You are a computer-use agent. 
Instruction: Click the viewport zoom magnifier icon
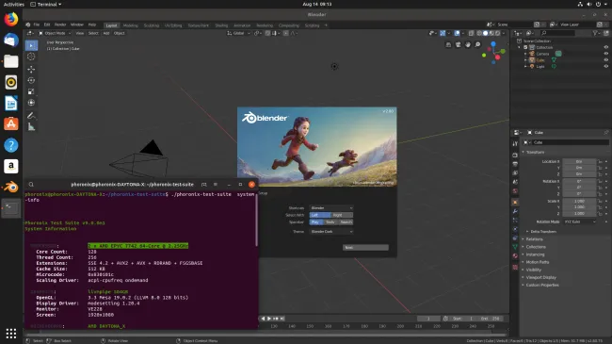coord(477,45)
